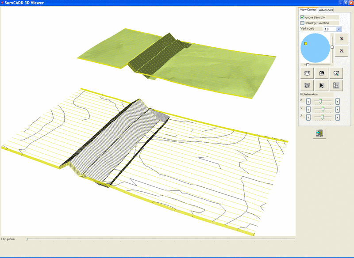This screenshot has width=354, height=258.
Task: Click the SurvCADD 3D Viewer title text
Action: [24, 3]
